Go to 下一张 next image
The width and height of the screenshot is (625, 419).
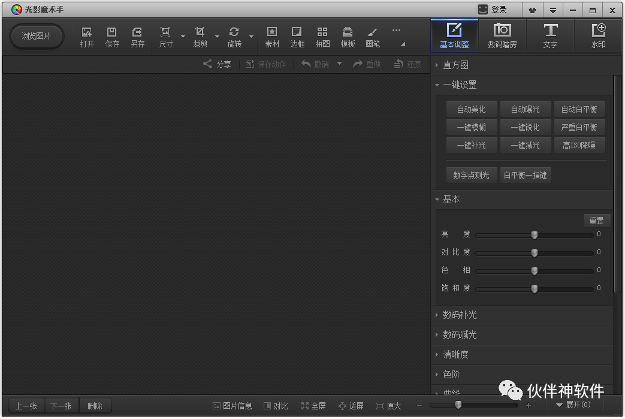tap(61, 406)
